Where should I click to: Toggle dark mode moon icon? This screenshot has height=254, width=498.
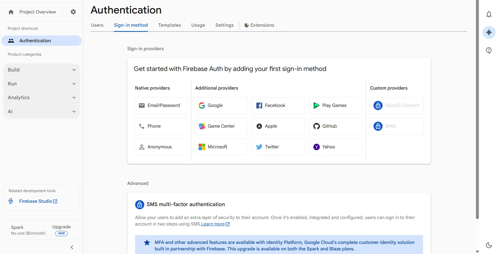click(x=489, y=245)
